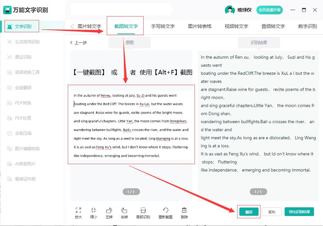This screenshot has width=323, height=226.
Task: Select the 缩小 zoom-out icon
Action: tap(94, 212)
